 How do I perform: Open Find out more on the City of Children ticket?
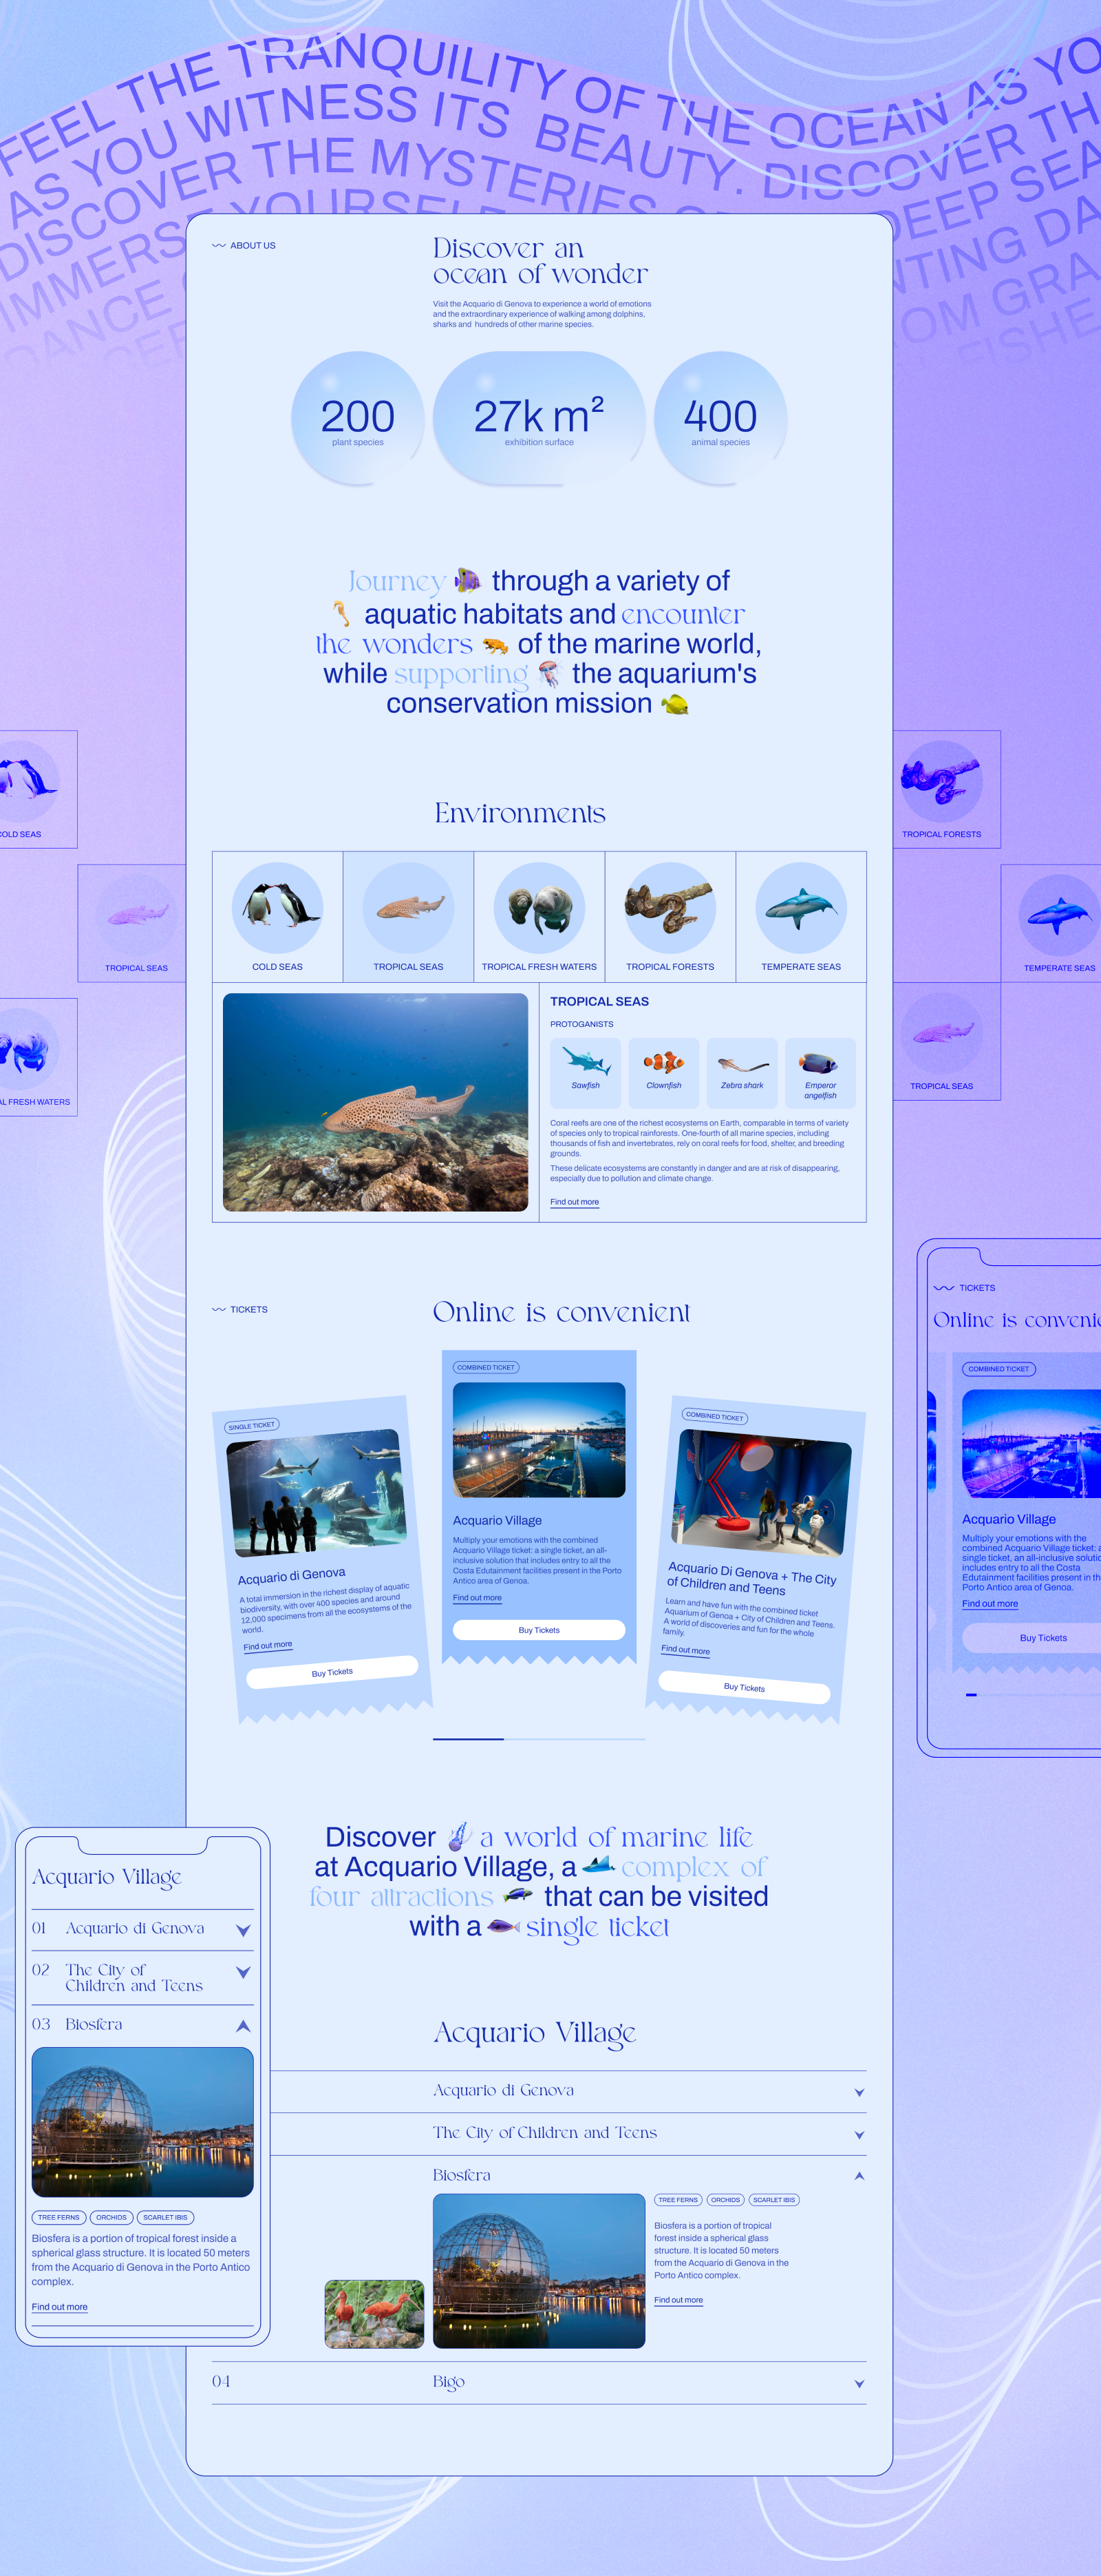point(685,1650)
